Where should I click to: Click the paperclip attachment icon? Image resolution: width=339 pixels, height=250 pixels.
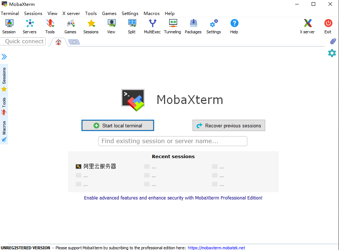pyautogui.click(x=333, y=41)
